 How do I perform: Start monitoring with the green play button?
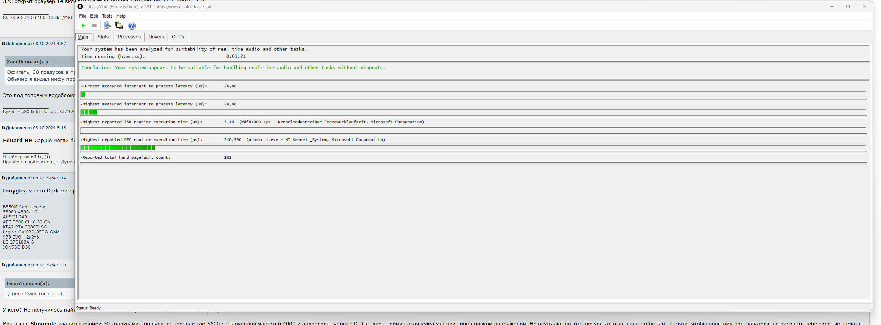tap(83, 26)
